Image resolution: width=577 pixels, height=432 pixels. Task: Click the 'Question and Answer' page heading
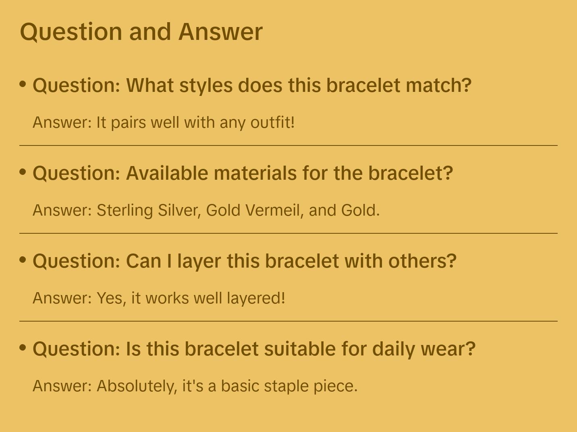click(141, 32)
